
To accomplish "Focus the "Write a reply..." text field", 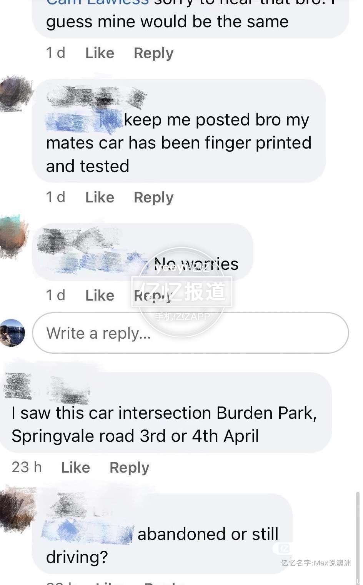I will tap(190, 333).
